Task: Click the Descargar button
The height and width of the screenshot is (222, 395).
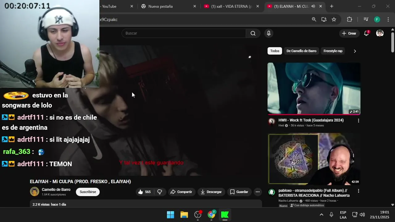Action: click(x=211, y=192)
